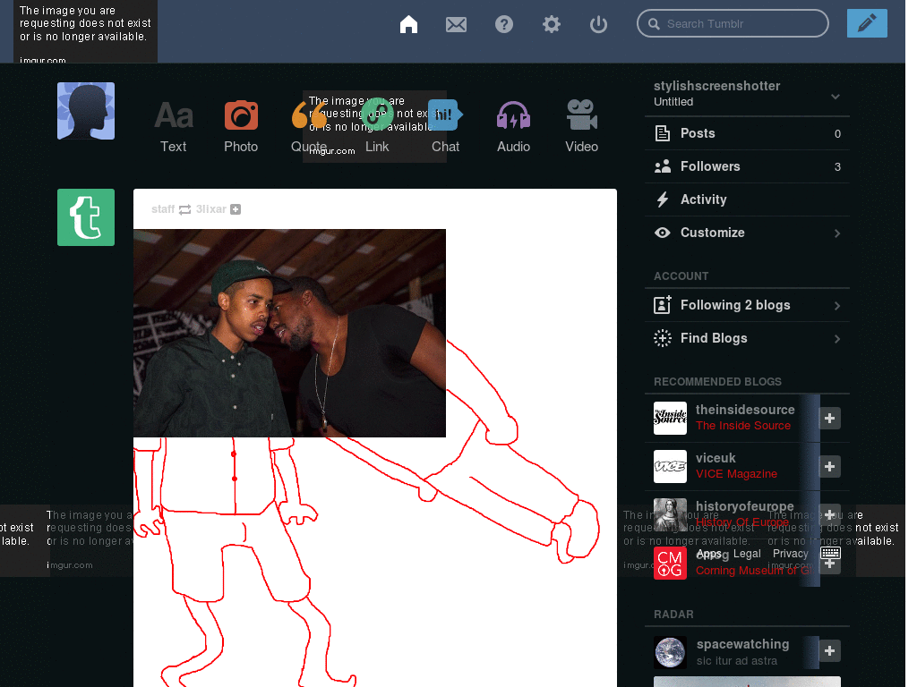Image resolution: width=917 pixels, height=687 pixels.
Task: Open the Privacy footer link
Action: click(790, 553)
